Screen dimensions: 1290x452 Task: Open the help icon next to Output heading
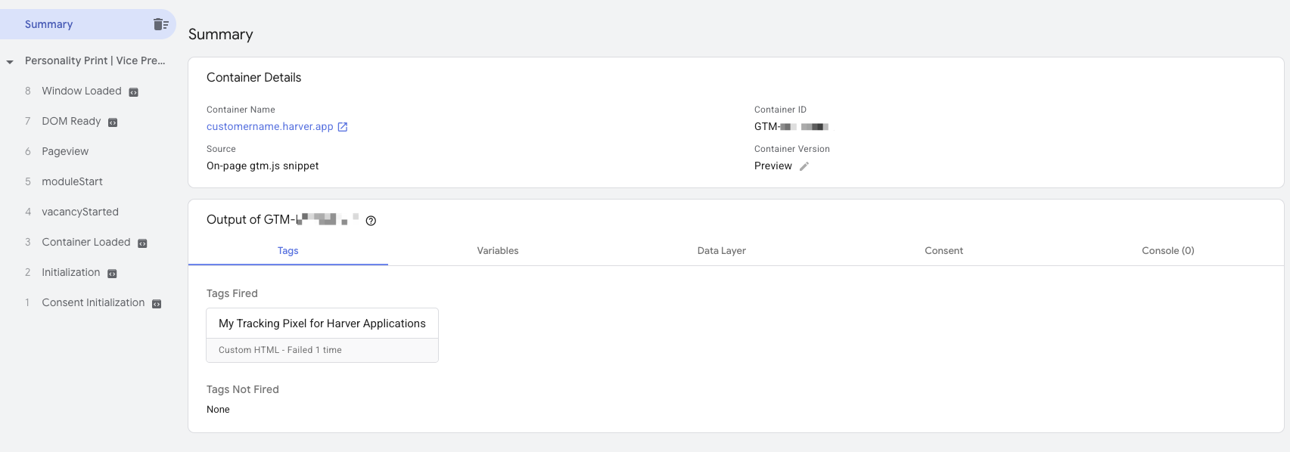tap(371, 221)
